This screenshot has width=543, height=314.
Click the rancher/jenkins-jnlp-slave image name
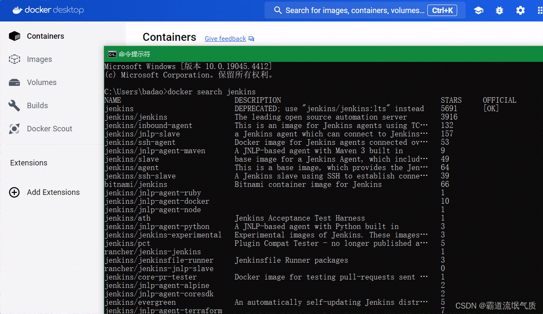pyautogui.click(x=159, y=269)
